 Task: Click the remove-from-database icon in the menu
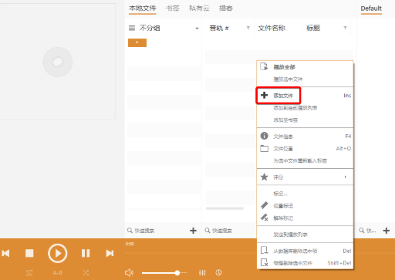click(264, 250)
